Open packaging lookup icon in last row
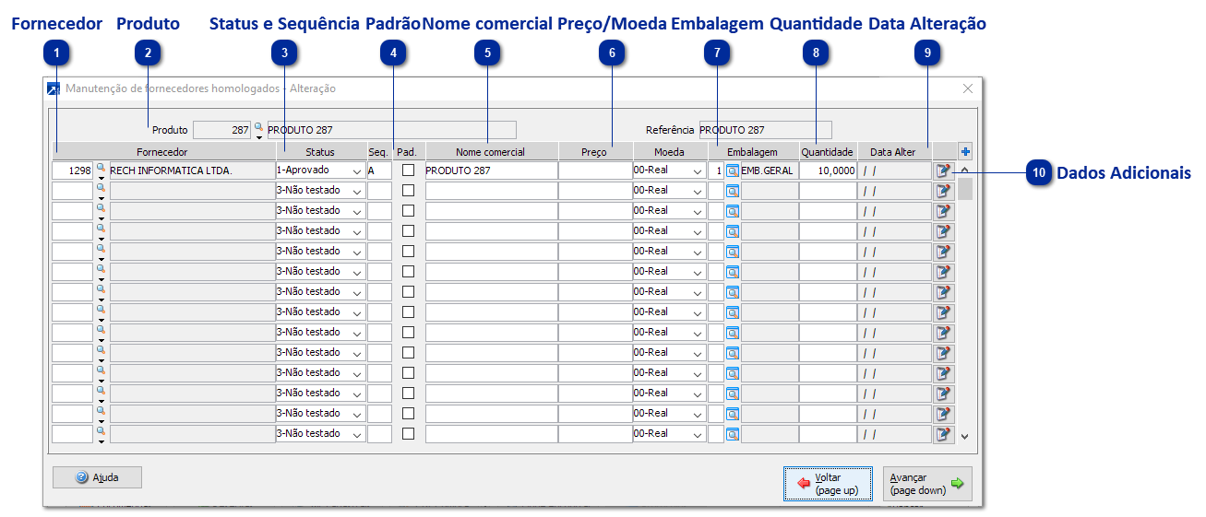 (x=733, y=434)
